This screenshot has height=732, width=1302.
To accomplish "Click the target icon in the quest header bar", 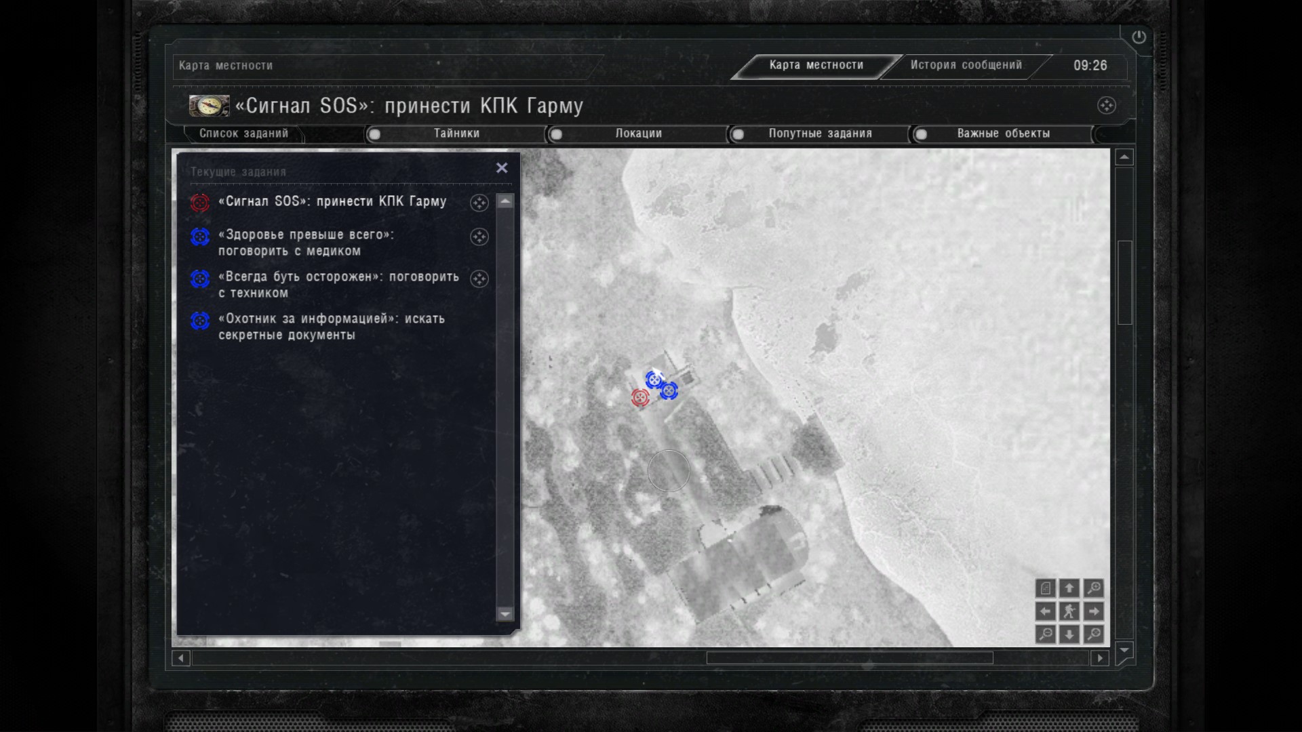I will 1107,105.
